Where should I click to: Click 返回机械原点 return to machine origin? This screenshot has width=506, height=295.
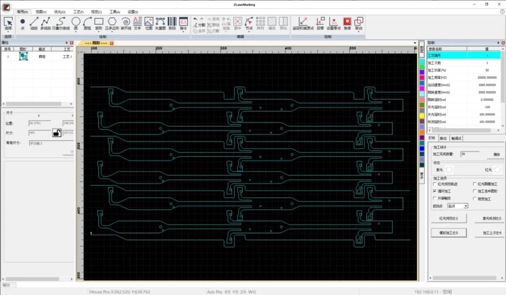click(303, 23)
